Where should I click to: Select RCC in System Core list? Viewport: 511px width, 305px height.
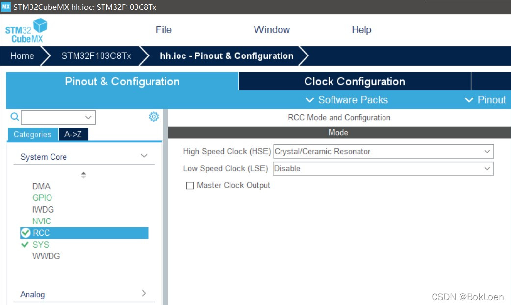point(84,233)
